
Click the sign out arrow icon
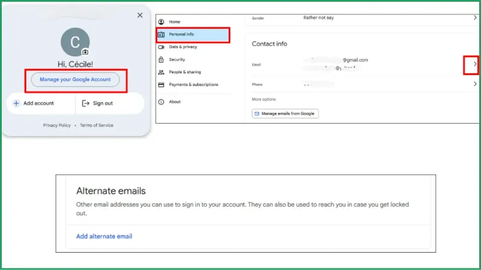coord(85,103)
